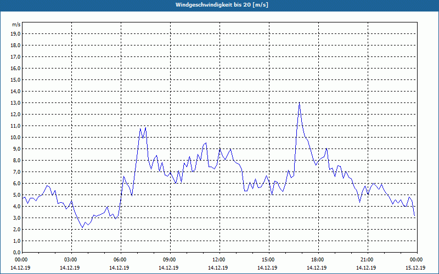Pick the 15,0 y-axis label

pos(15,79)
